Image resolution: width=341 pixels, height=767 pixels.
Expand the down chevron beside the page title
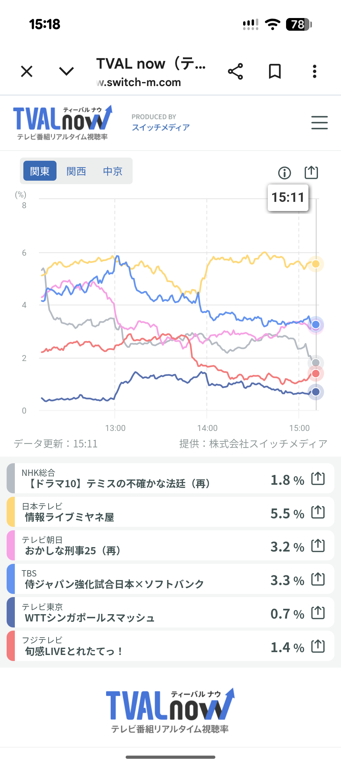pos(67,71)
